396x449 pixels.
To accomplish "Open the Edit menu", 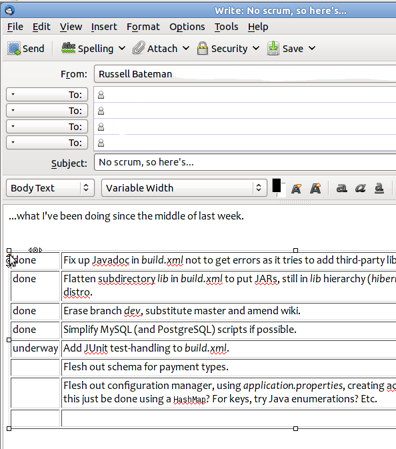I will (x=41, y=27).
